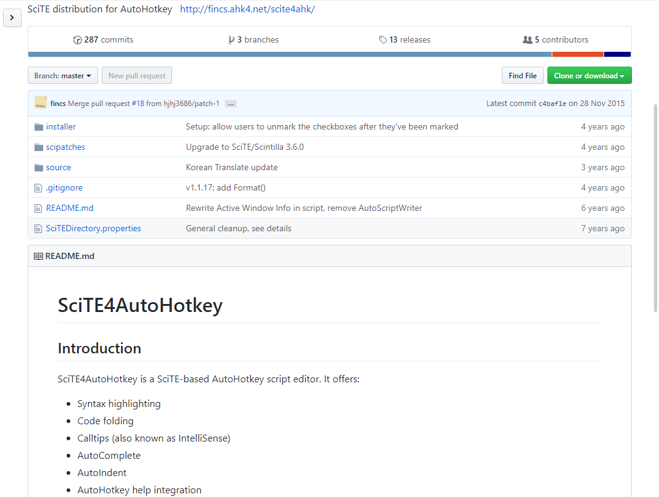Viewport: 659px width, 497px height.
Task: Click 'AutoHotkey help integration' list item
Action: pos(139,490)
